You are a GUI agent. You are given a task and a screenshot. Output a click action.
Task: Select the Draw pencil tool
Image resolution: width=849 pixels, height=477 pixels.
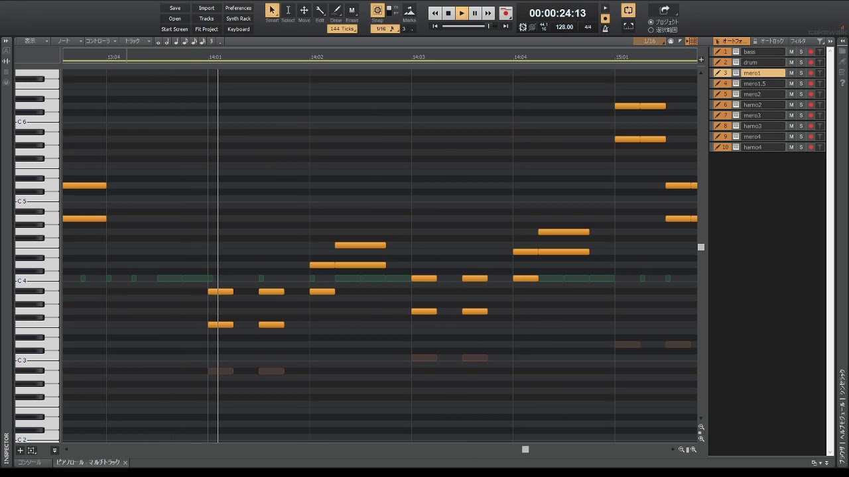tap(336, 11)
